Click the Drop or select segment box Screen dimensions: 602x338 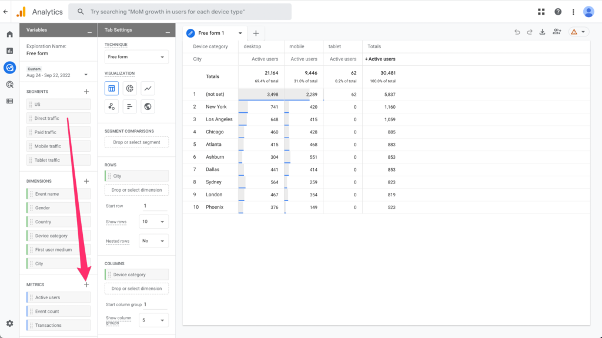tap(136, 142)
